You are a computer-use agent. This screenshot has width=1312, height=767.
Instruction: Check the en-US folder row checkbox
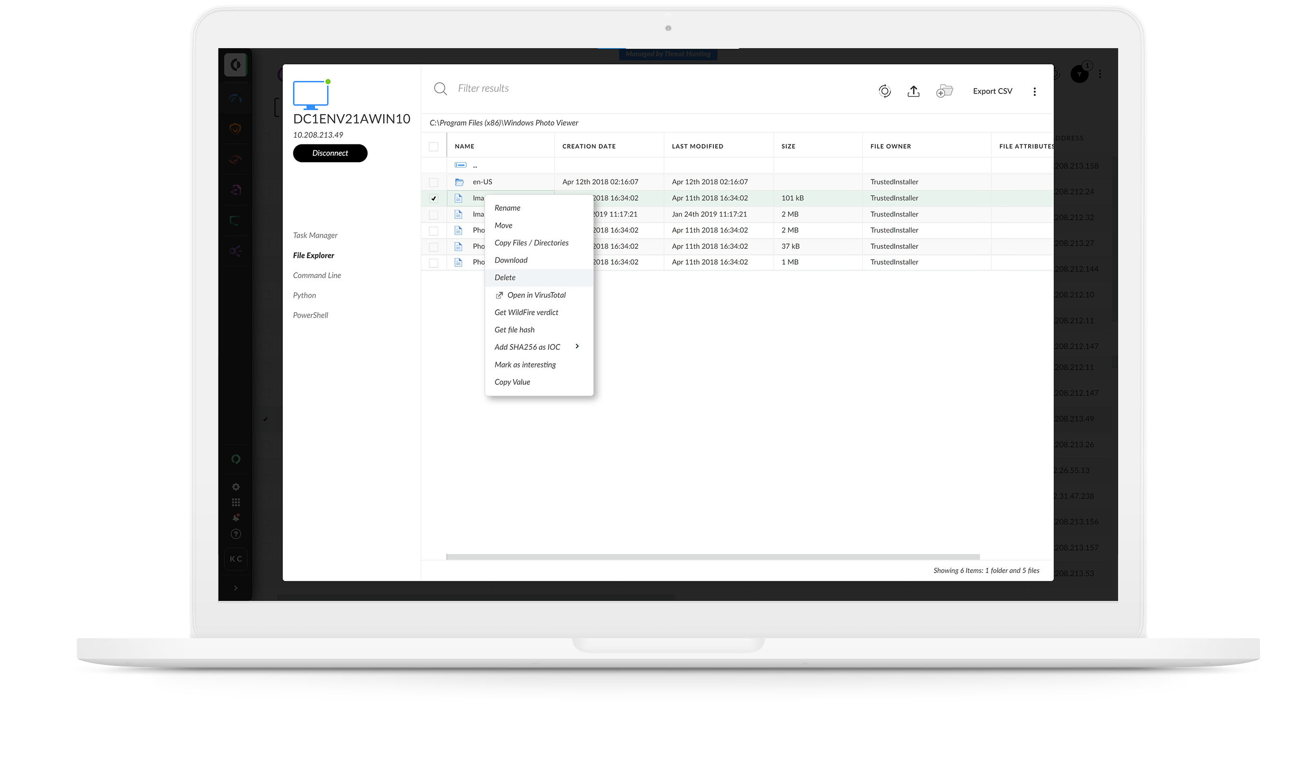pyautogui.click(x=434, y=182)
